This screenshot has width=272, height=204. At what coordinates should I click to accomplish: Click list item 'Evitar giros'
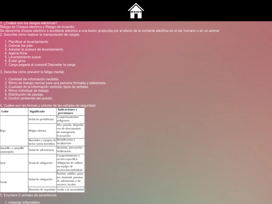click(17, 61)
